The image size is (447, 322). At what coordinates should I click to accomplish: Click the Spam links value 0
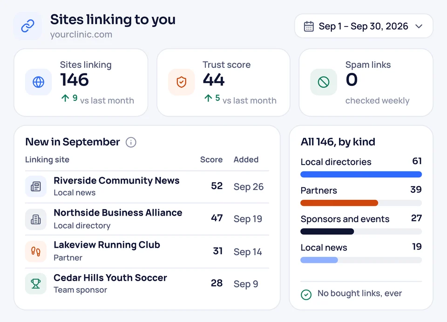(x=352, y=79)
